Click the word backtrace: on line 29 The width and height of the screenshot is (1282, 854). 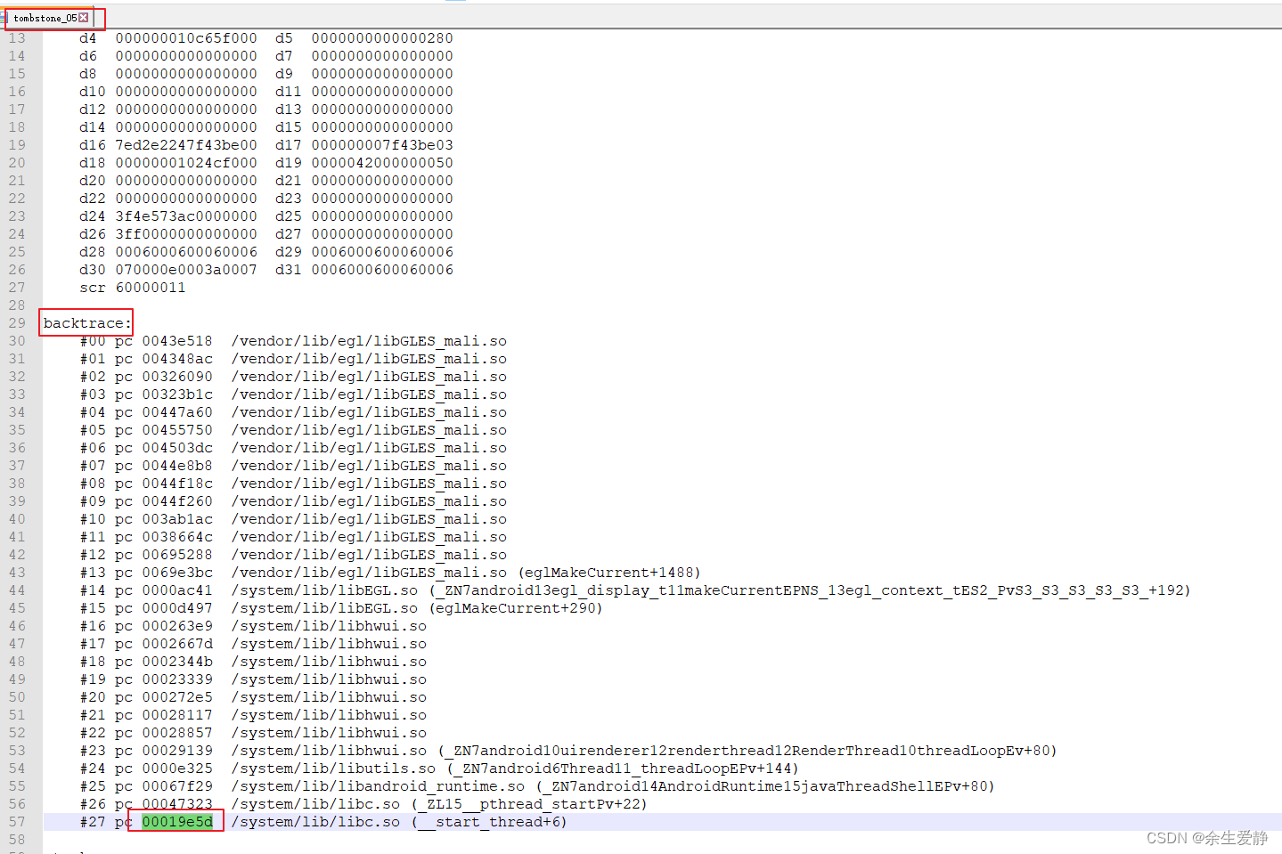pyautogui.click(x=85, y=322)
